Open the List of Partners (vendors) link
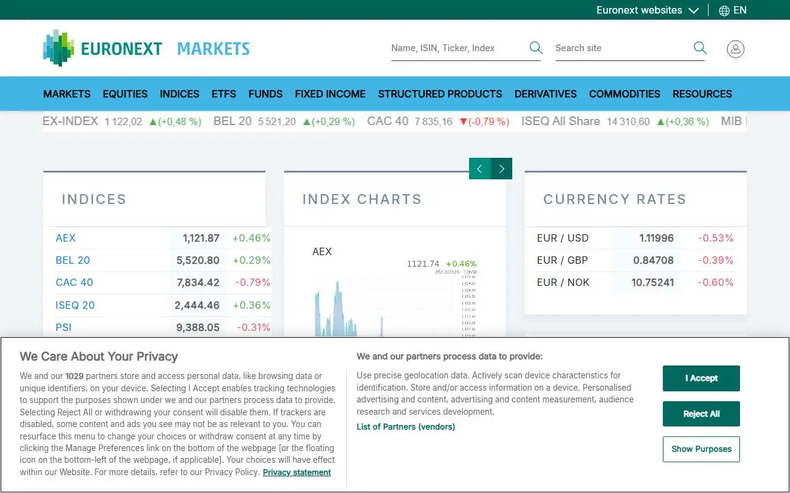The image size is (790, 493). coord(405,426)
